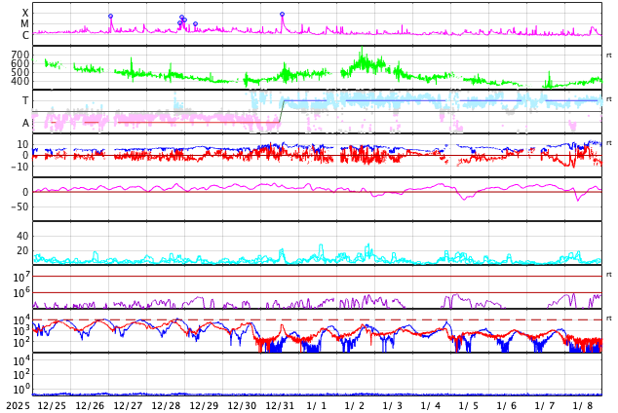This screenshot has height=413, width=618.
Task: Click the C flare class label
Action: [x=24, y=35]
